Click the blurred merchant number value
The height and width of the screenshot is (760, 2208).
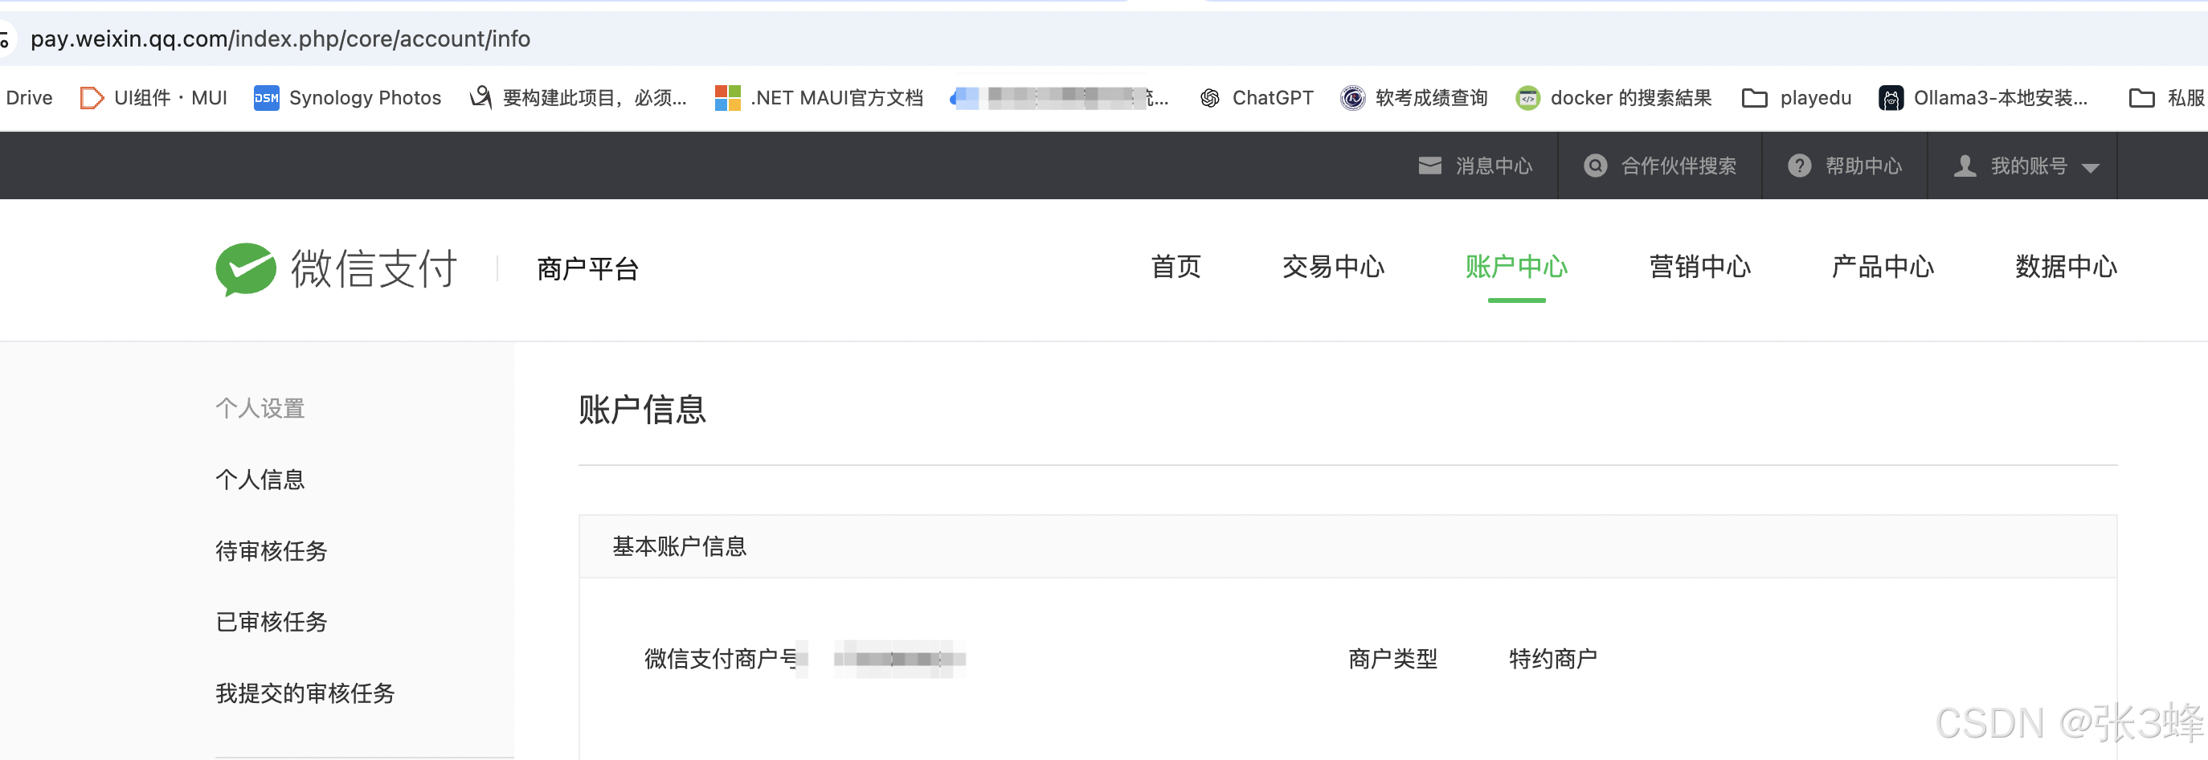[899, 658]
